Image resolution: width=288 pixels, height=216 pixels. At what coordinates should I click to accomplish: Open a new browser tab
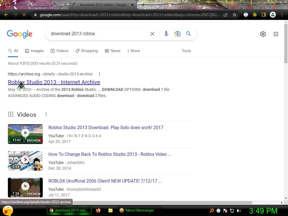click(143, 5)
